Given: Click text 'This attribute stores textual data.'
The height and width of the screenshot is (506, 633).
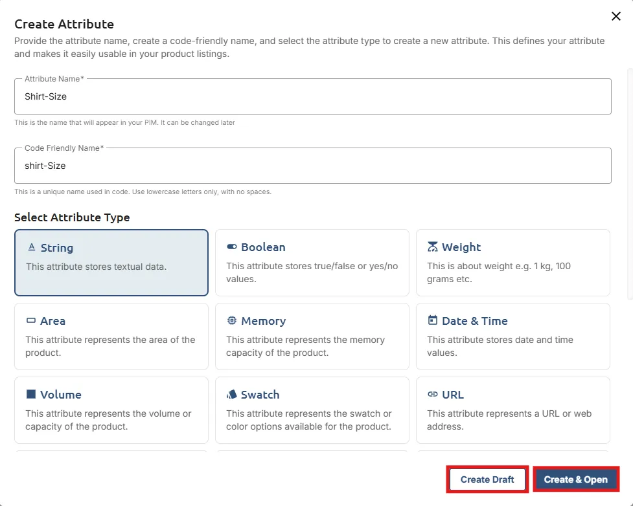Looking at the screenshot, I should coord(97,267).
